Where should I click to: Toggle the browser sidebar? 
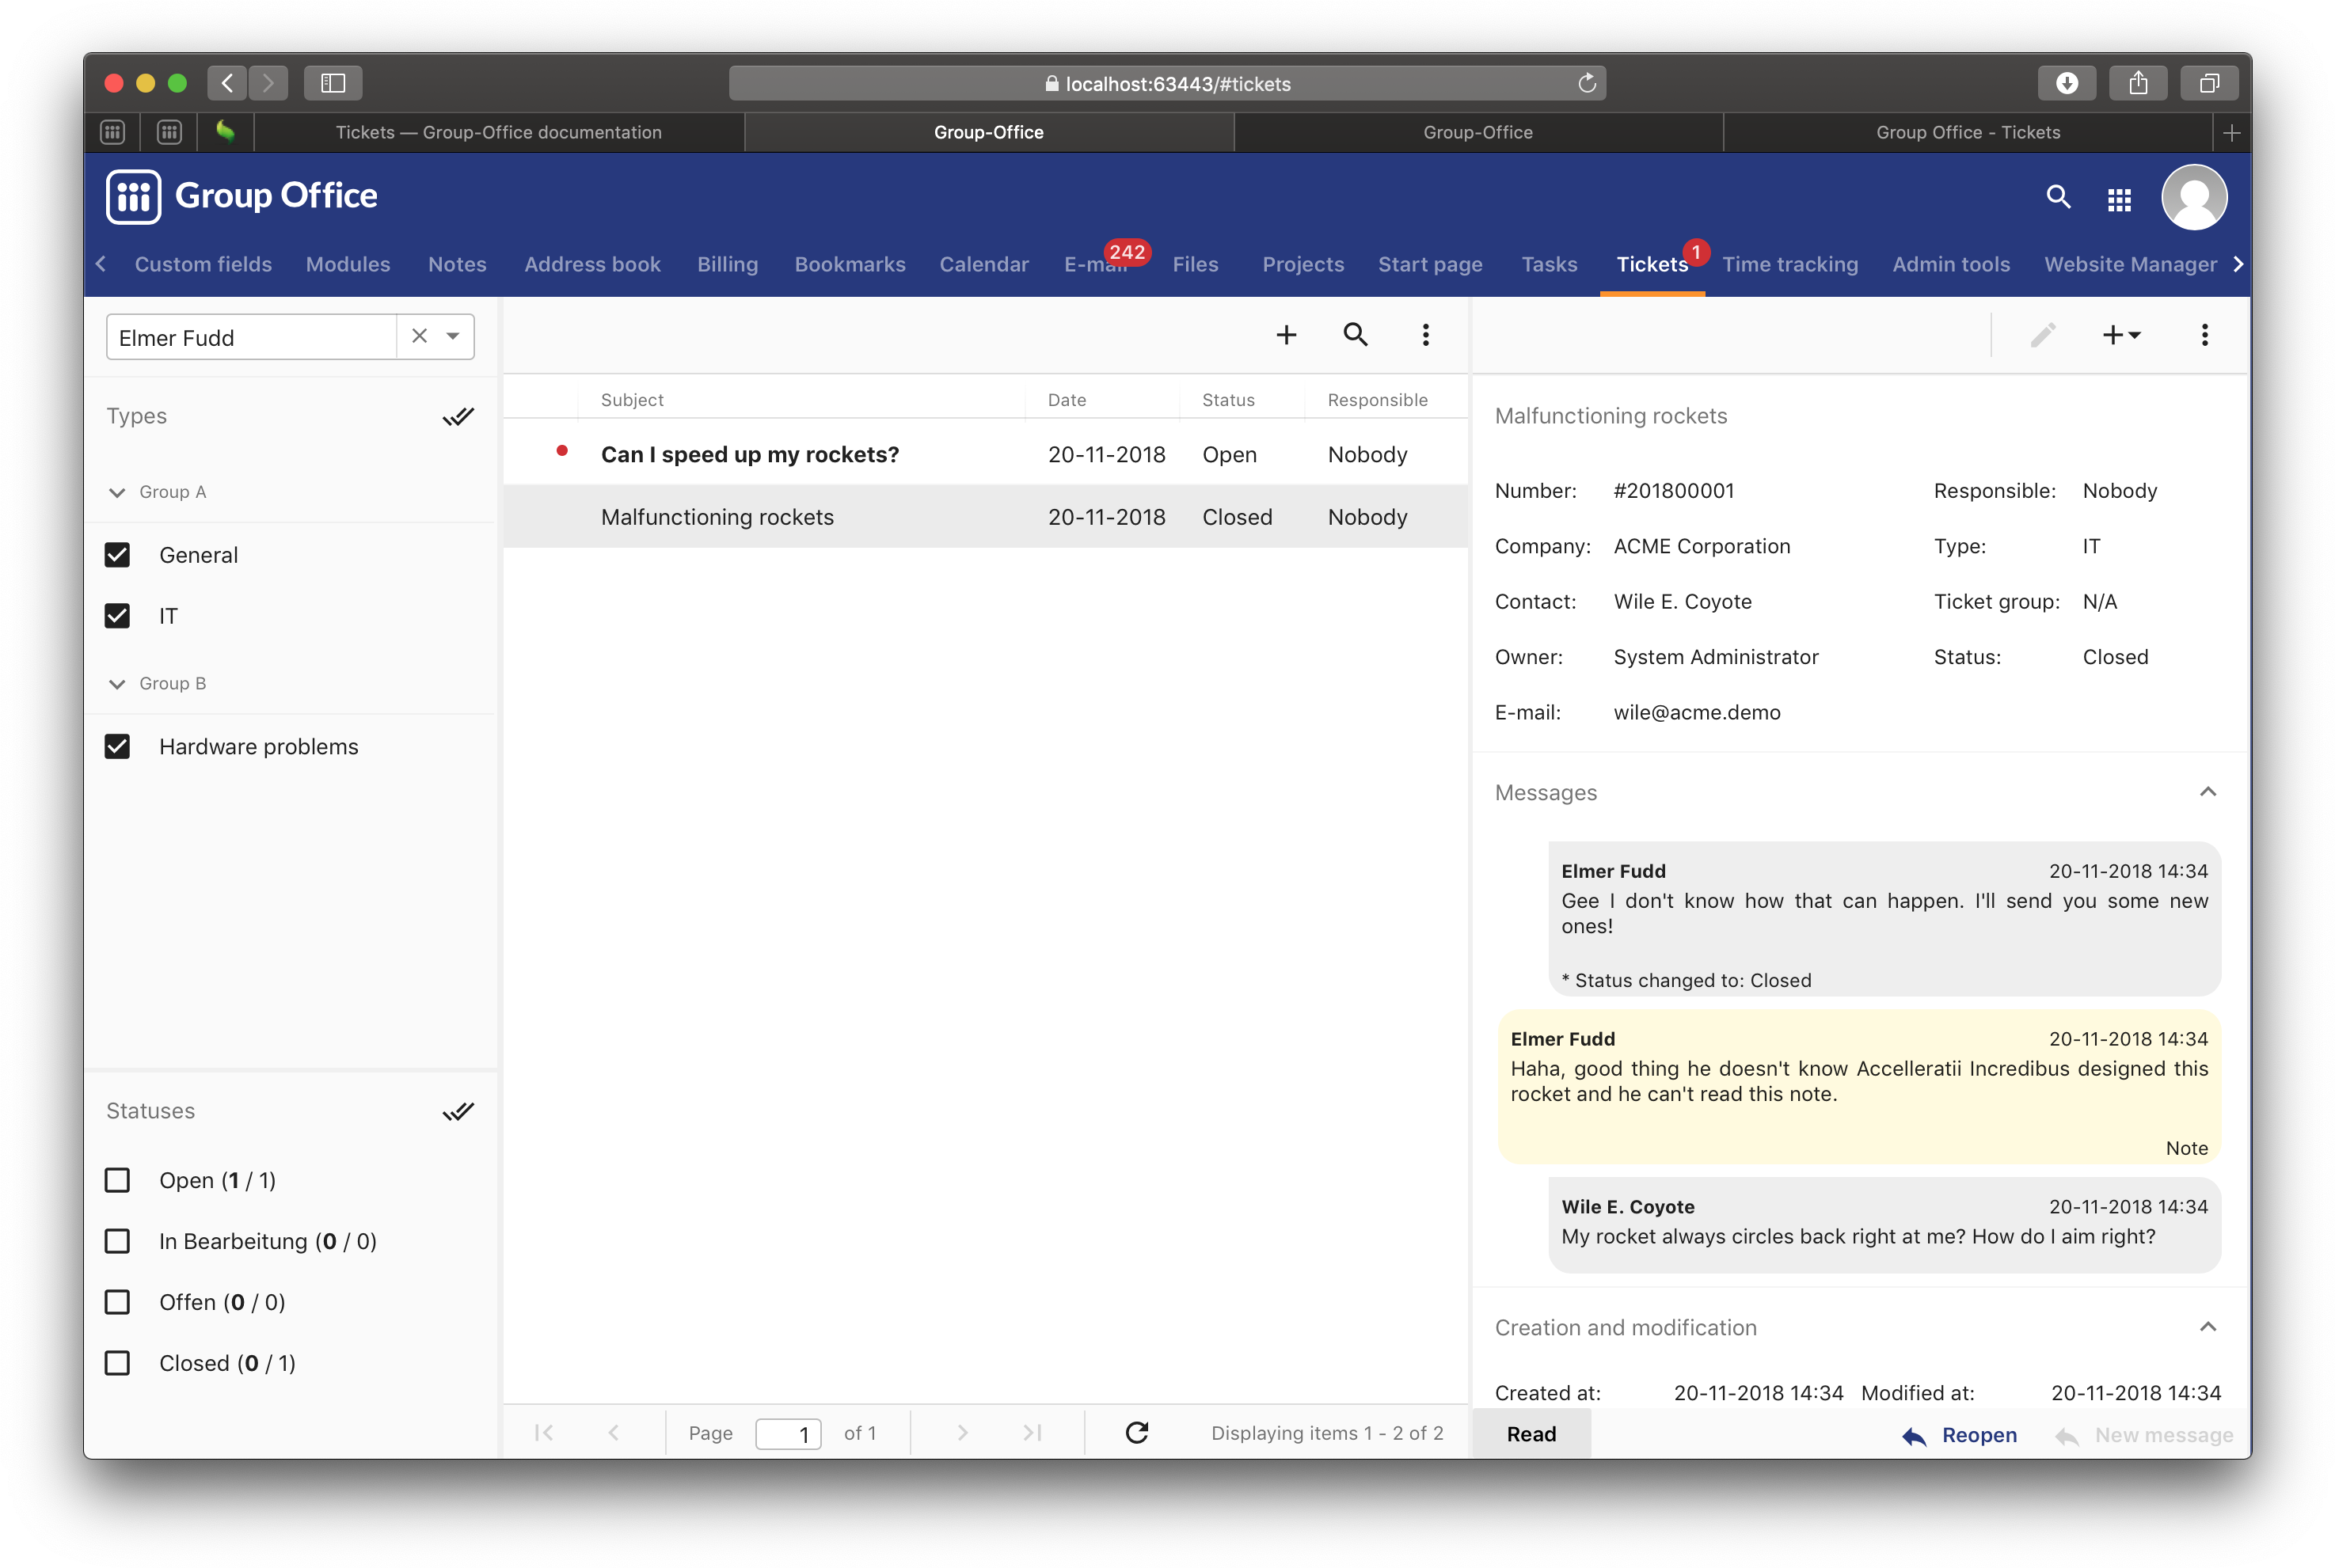click(x=333, y=83)
